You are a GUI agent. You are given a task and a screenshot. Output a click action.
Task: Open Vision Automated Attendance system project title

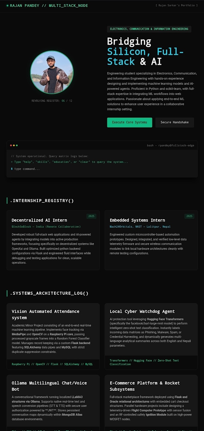click(x=46, y=314)
